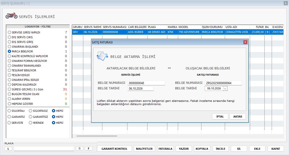Click SİL button
289x155 pixels.
[x=239, y=149]
